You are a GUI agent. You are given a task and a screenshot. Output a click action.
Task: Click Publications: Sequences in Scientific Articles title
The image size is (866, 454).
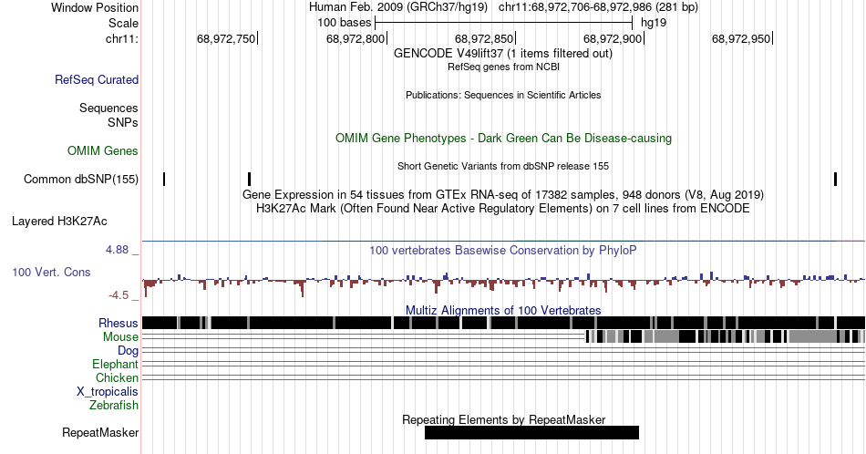click(503, 95)
